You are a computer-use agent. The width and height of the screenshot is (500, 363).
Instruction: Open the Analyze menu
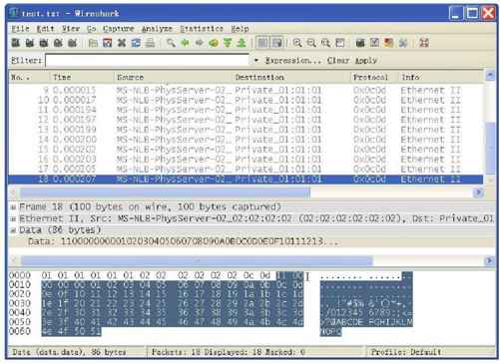click(157, 29)
